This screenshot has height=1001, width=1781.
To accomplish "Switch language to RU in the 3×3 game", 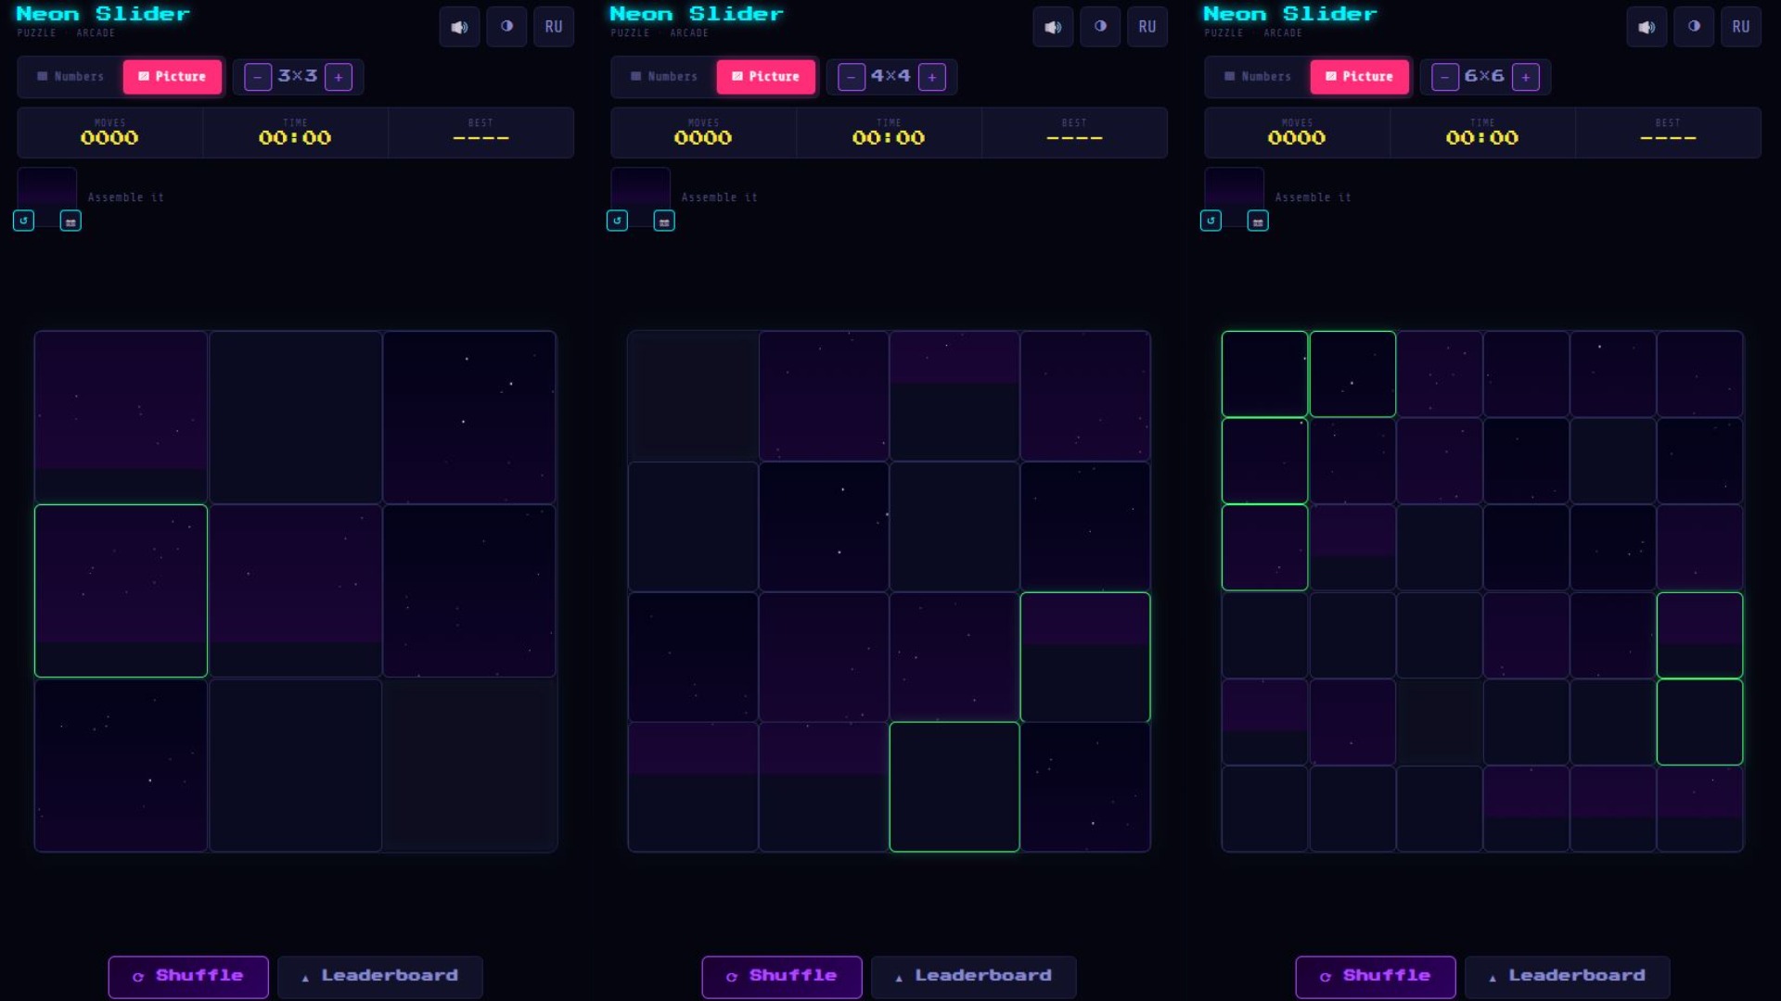I will click(x=554, y=27).
